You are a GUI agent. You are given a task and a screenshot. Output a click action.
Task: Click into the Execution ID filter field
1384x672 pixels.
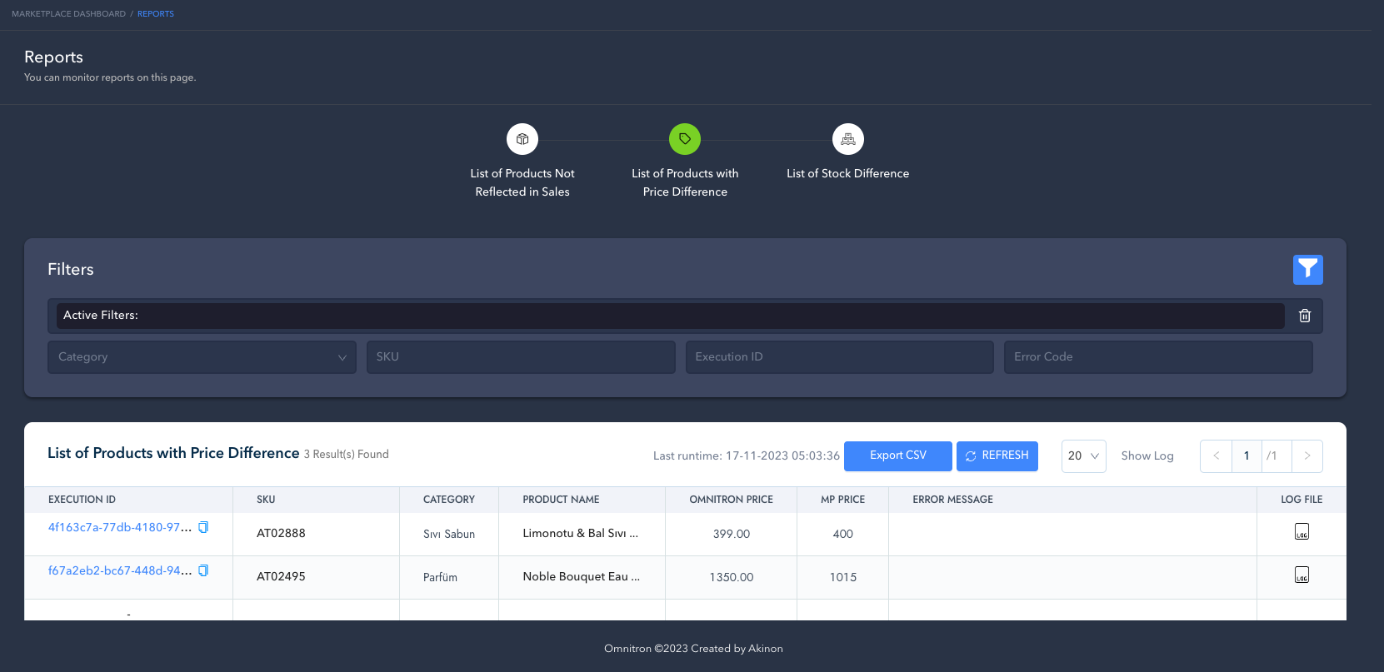(x=839, y=357)
